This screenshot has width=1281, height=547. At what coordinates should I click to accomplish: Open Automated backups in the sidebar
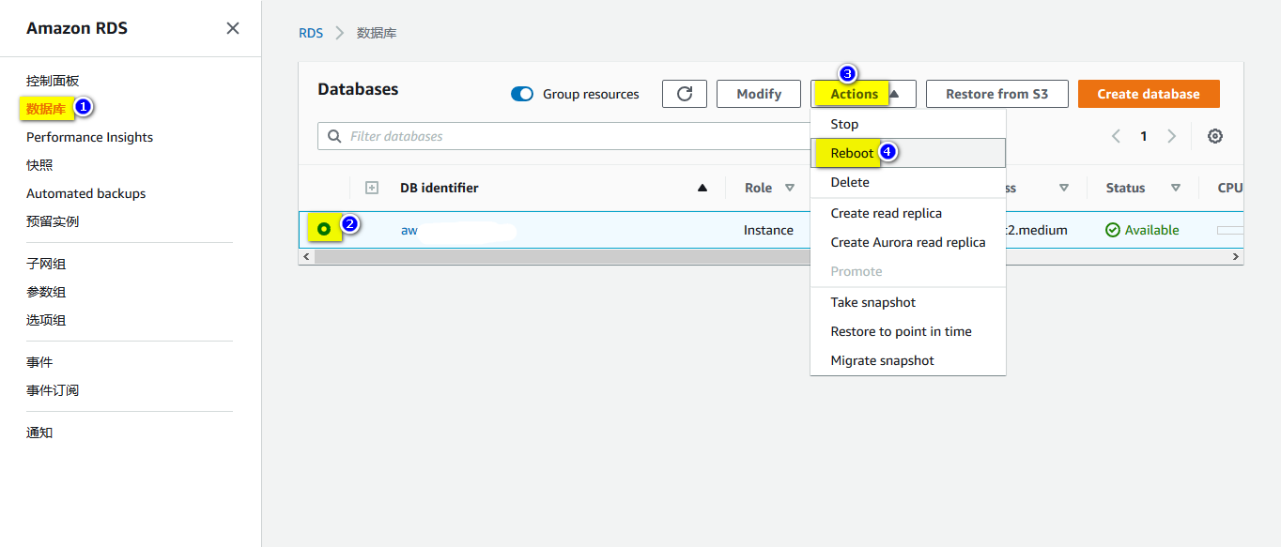click(85, 193)
